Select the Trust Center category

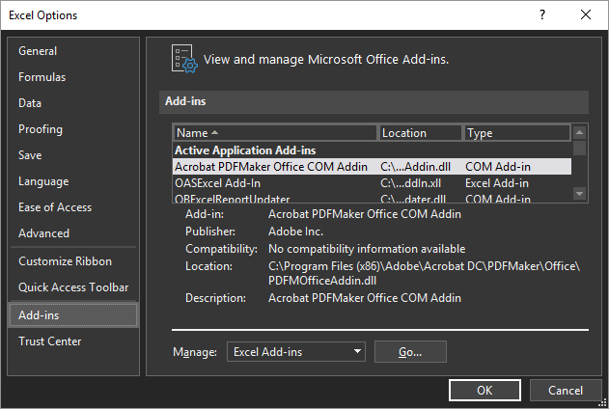(x=50, y=341)
